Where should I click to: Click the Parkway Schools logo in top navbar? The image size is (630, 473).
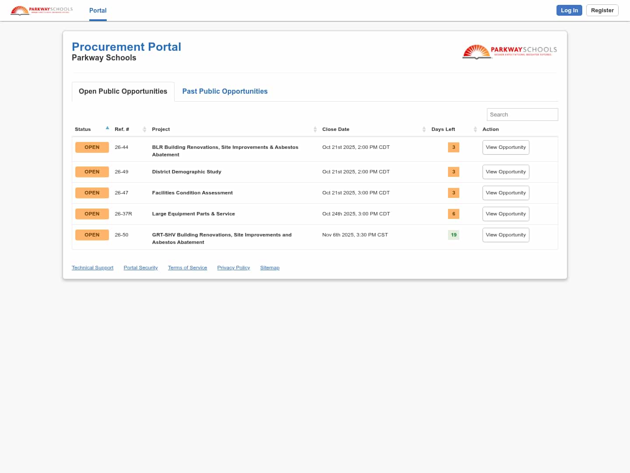(42, 10)
